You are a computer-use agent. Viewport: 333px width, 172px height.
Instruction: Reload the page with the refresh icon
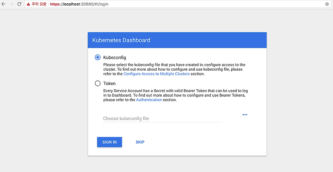[19, 4]
